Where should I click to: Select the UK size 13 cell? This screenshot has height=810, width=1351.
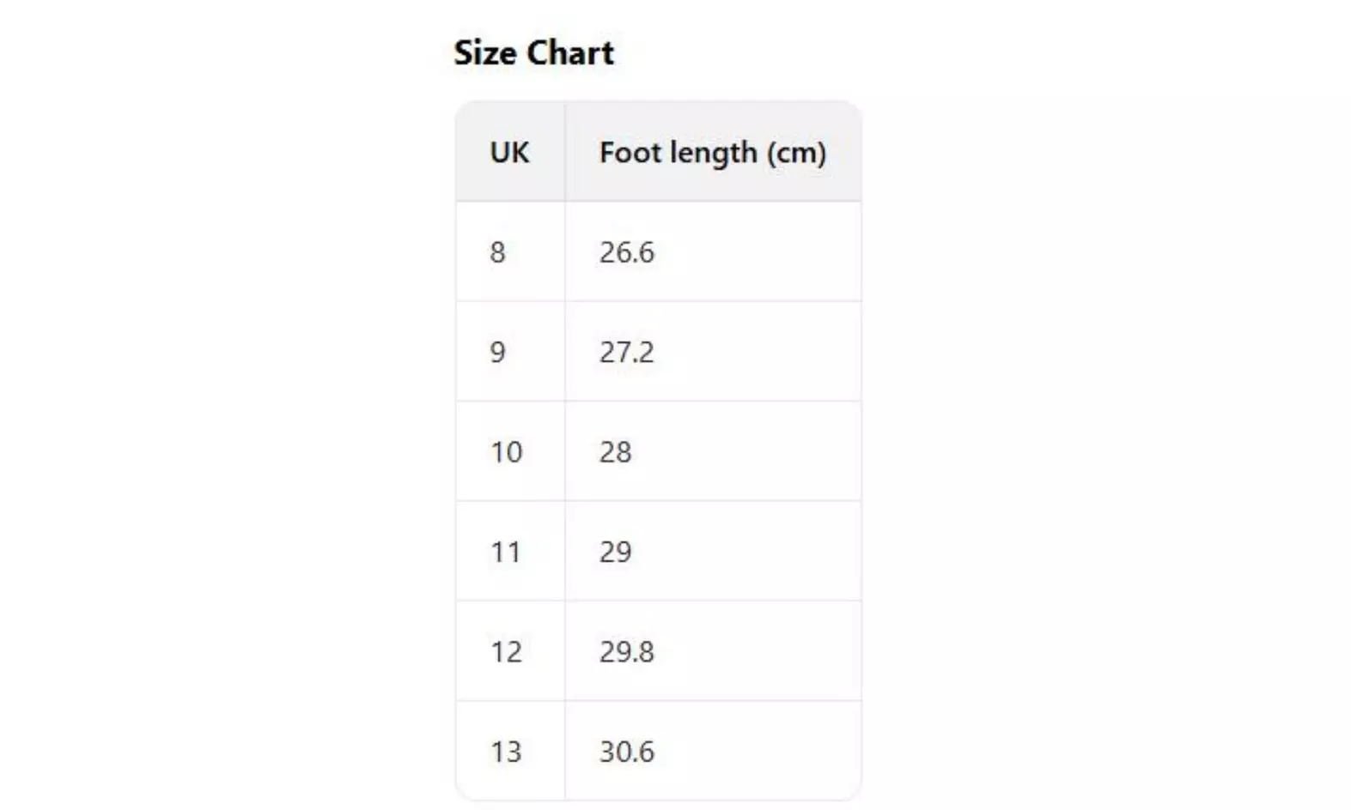click(x=506, y=752)
